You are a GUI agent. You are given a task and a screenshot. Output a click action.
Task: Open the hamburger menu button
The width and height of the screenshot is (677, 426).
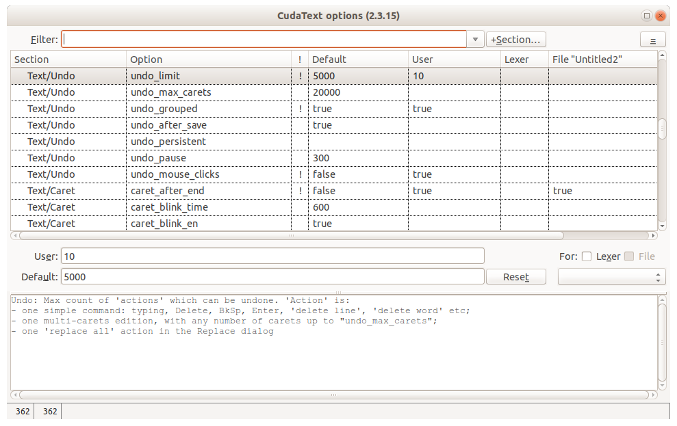(x=652, y=40)
